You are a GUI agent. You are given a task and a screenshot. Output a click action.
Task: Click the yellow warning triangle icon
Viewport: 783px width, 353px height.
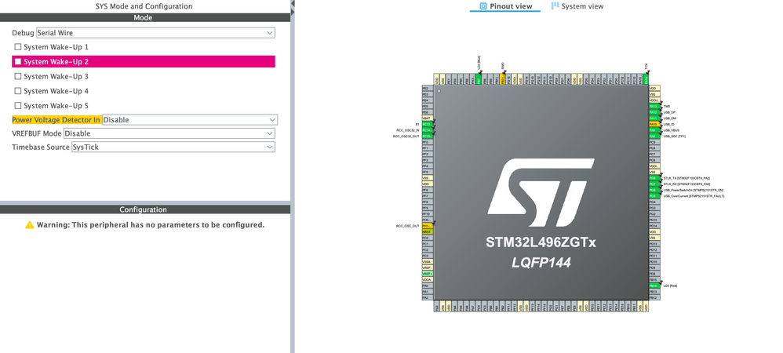[30, 224]
